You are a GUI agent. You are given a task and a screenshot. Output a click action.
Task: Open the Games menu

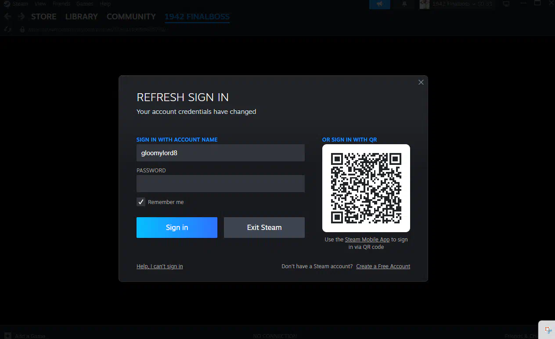pyautogui.click(x=85, y=4)
